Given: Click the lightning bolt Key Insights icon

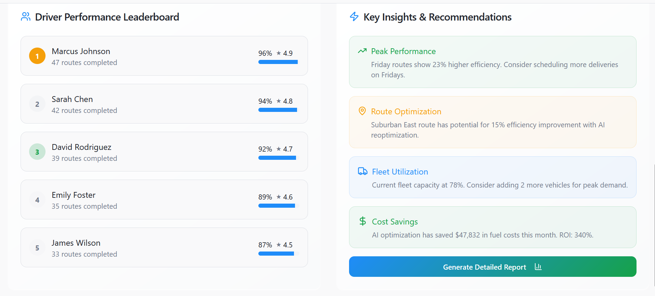Looking at the screenshot, I should coord(354,16).
